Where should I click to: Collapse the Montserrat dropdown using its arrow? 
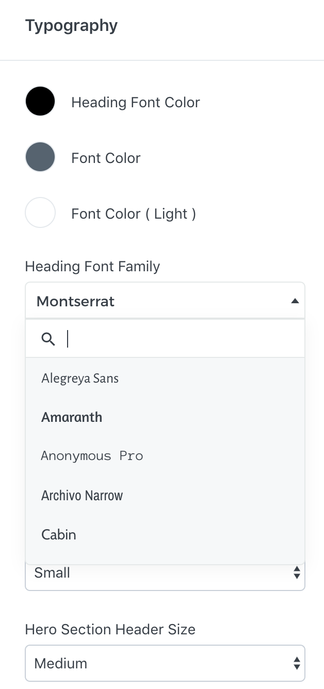pos(295,301)
